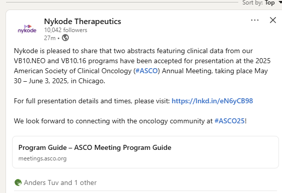View reactions from Anders Tuv and 1 other

(60, 182)
